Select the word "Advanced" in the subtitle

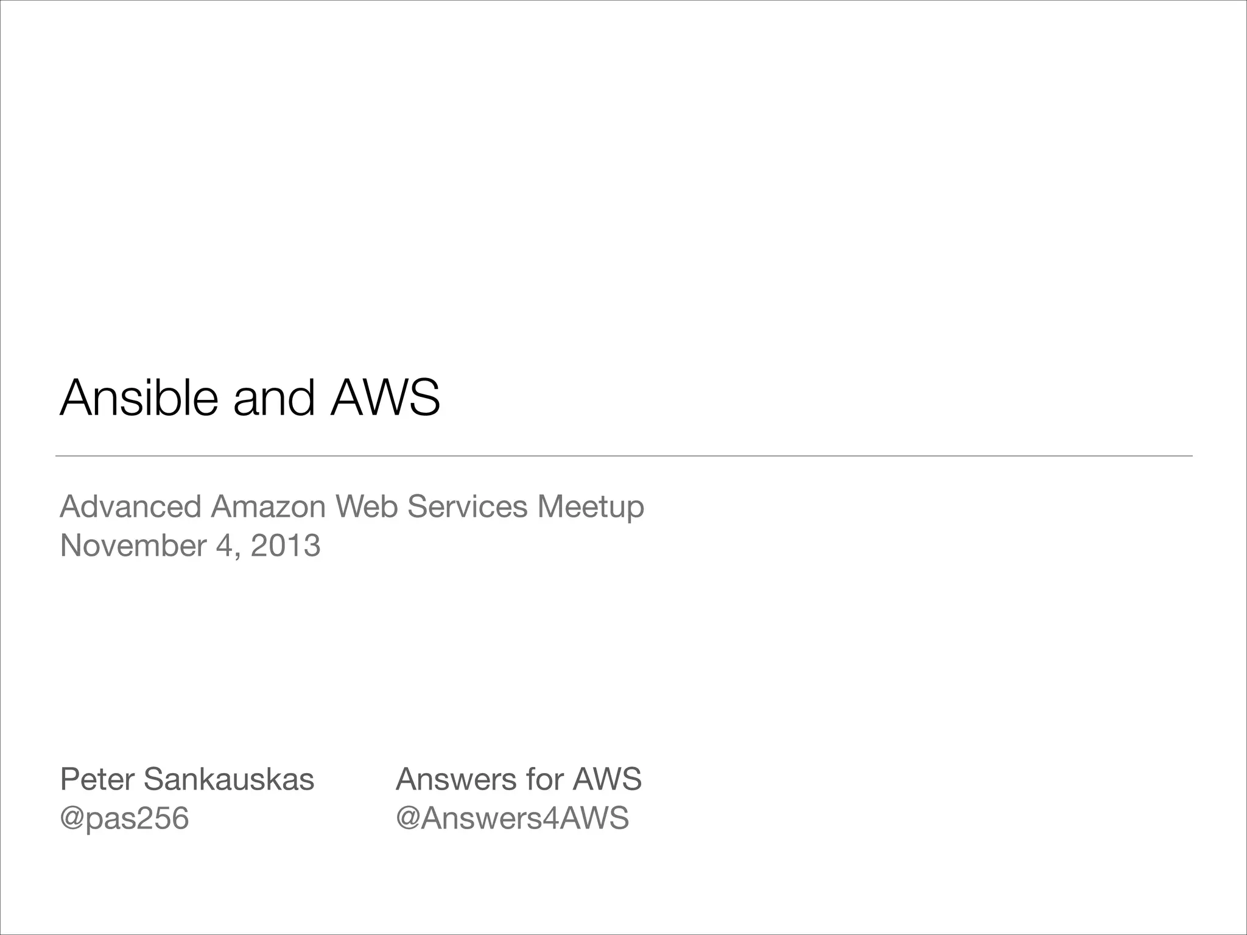click(130, 506)
